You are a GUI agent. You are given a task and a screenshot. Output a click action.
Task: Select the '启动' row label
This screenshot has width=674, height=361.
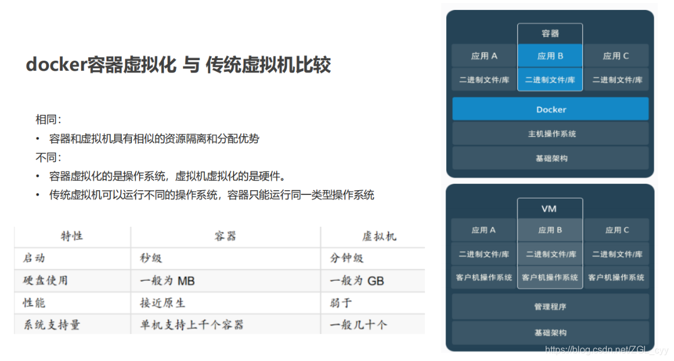[x=34, y=258]
